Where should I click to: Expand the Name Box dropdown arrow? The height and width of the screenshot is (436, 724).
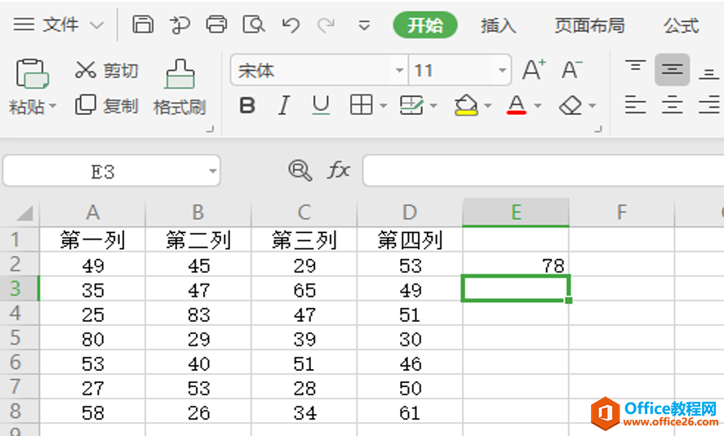coord(212,171)
